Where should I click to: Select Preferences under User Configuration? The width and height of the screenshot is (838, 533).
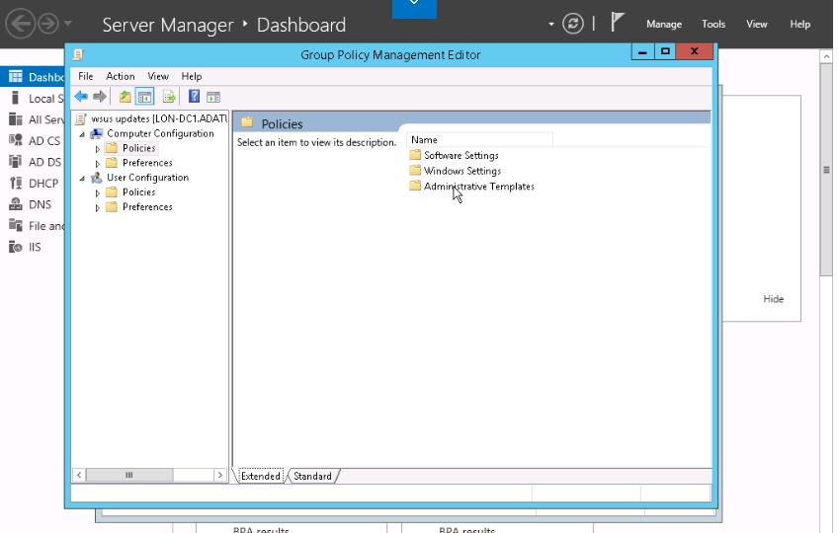pos(147,206)
